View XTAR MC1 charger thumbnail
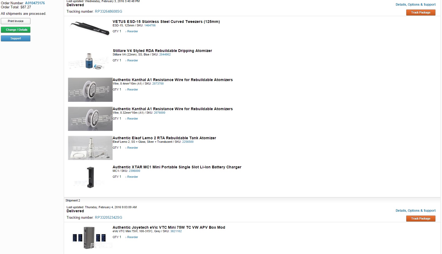 90,177
